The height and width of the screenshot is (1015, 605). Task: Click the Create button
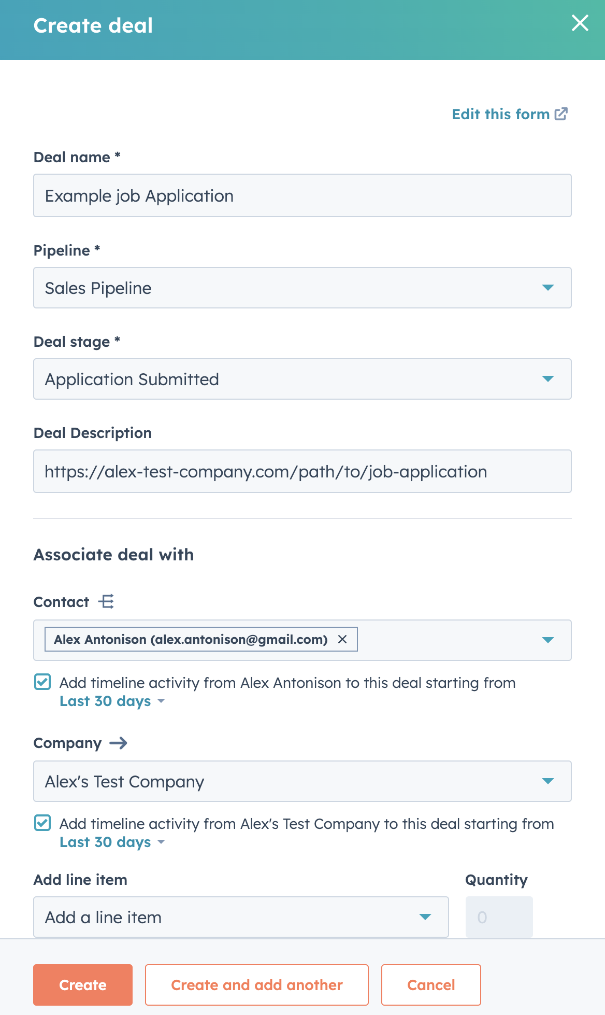pos(83,985)
